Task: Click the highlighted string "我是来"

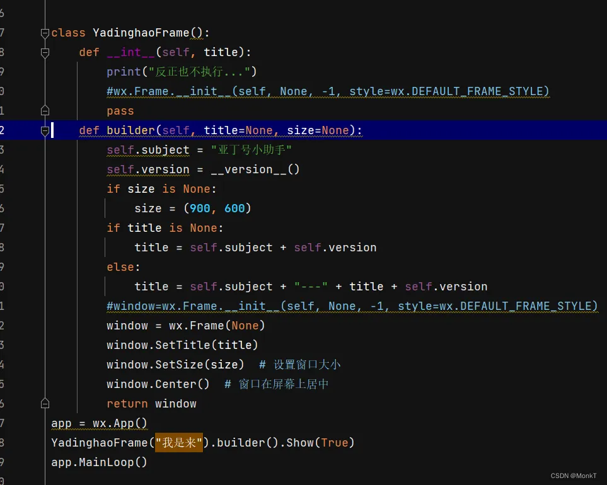Action: pos(179,442)
